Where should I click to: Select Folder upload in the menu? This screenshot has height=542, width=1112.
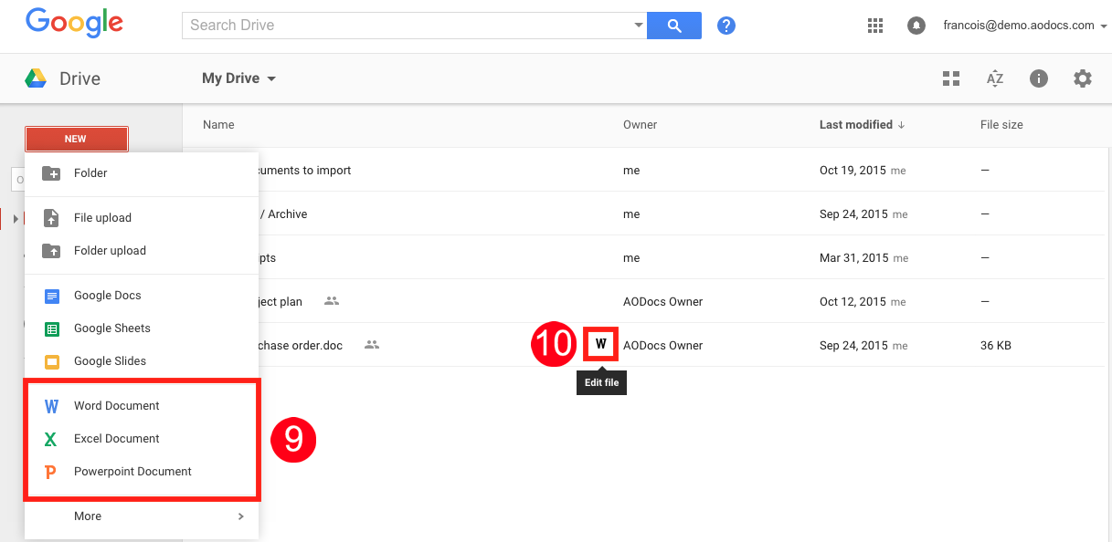[x=142, y=251]
